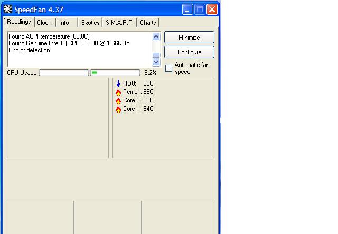The height and width of the screenshot is (234, 338).
Task: Show the Charts tab
Action: [148, 23]
